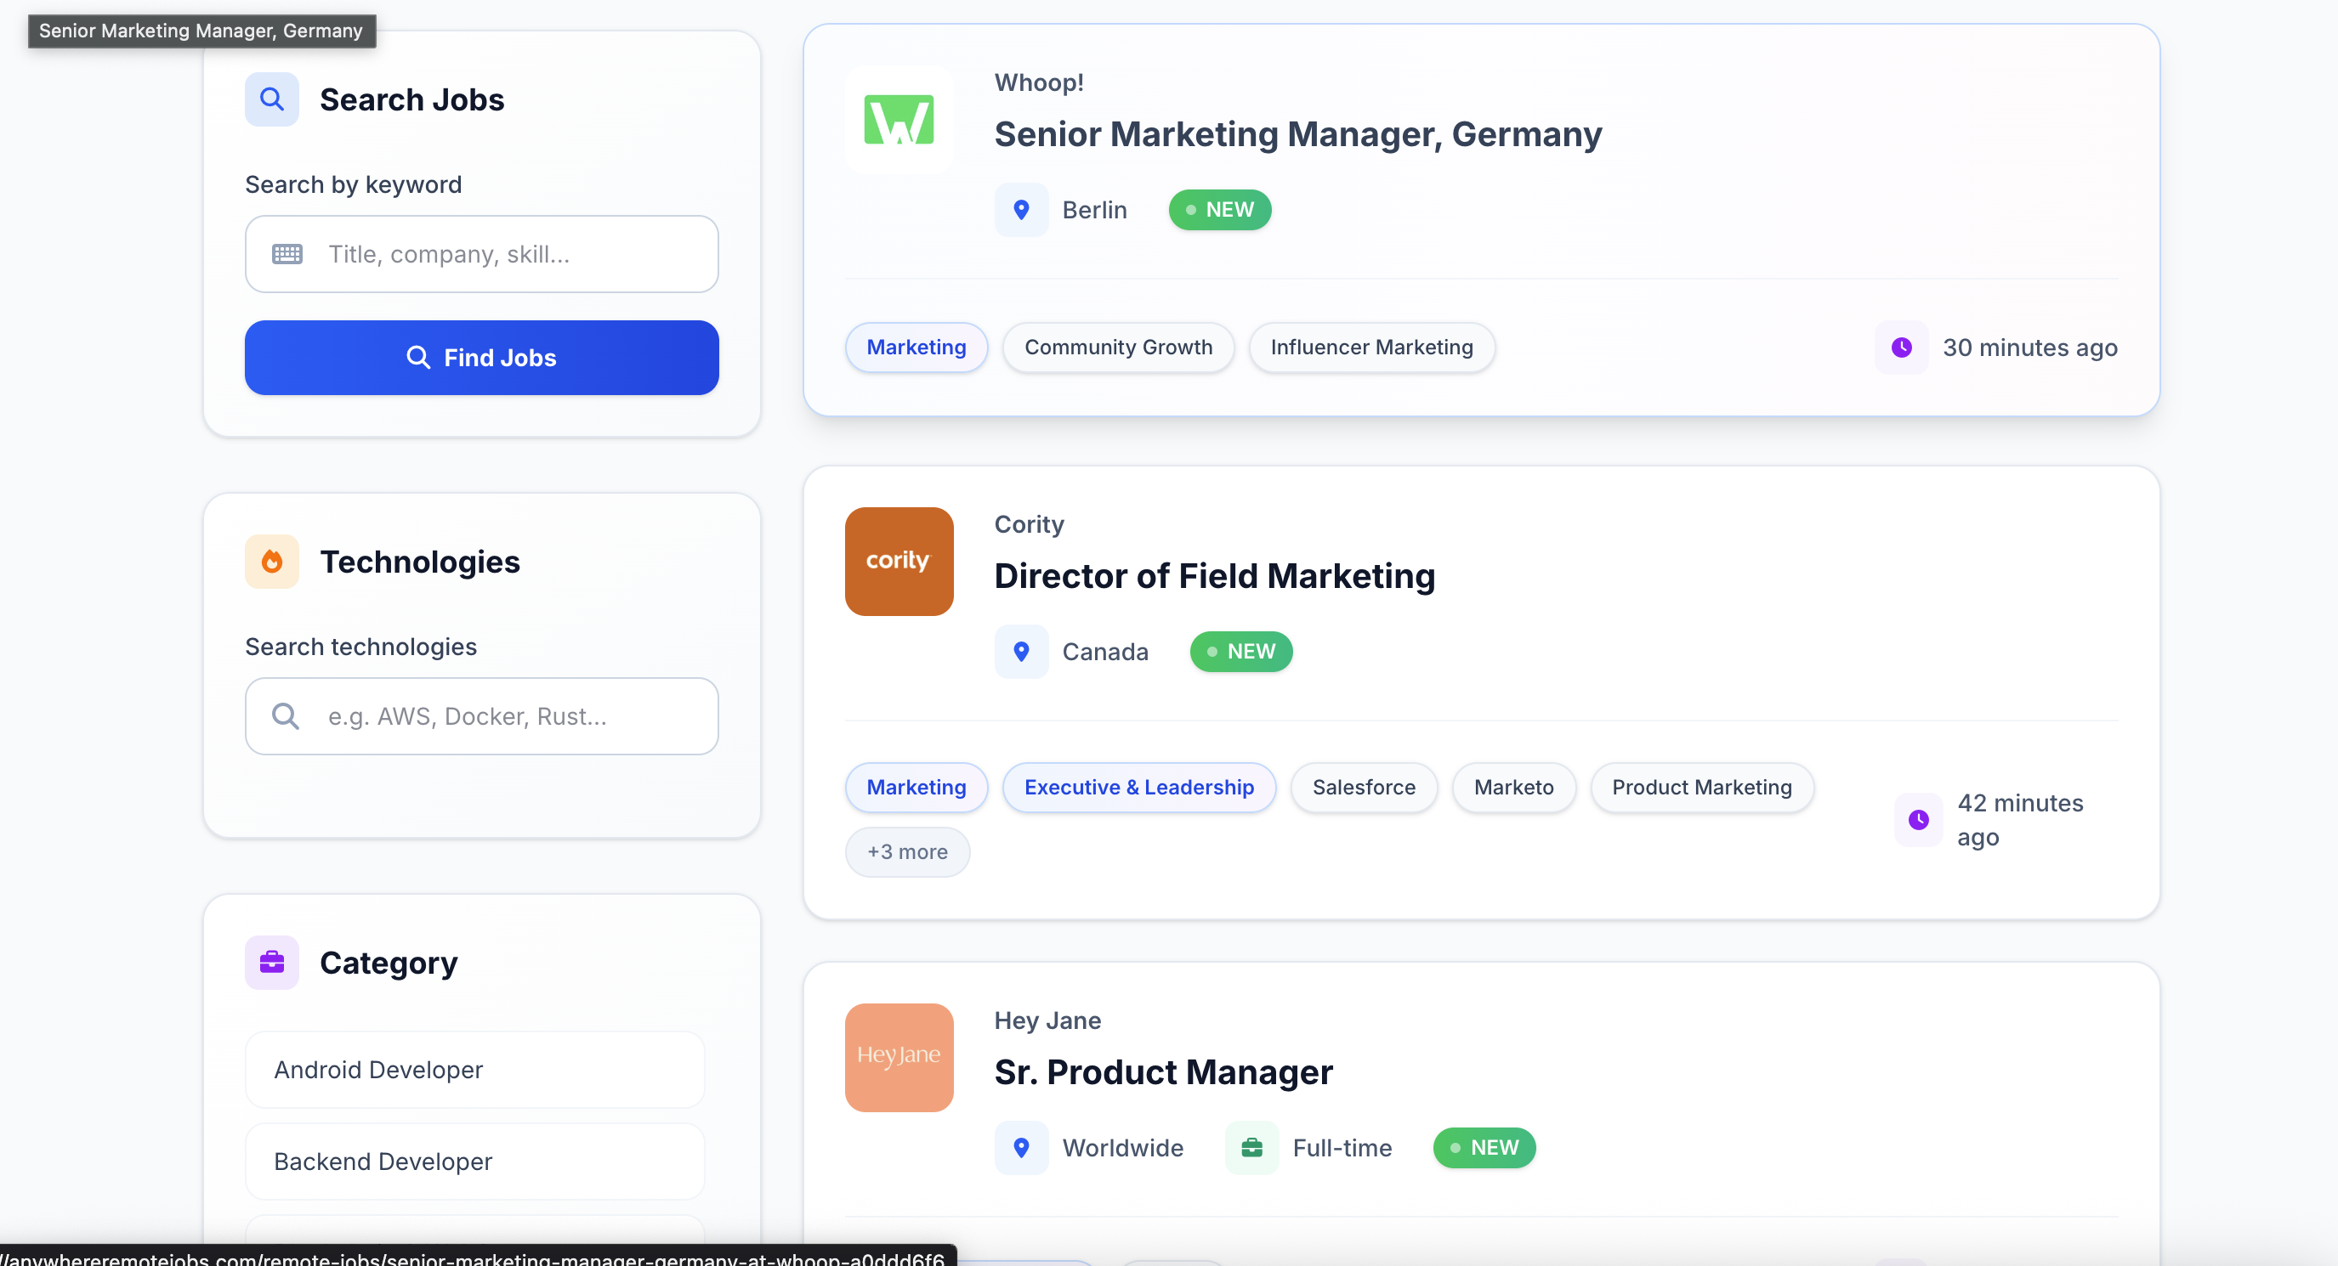This screenshot has height=1266, width=2338.
Task: Select the Android Developer category
Action: (x=474, y=1069)
